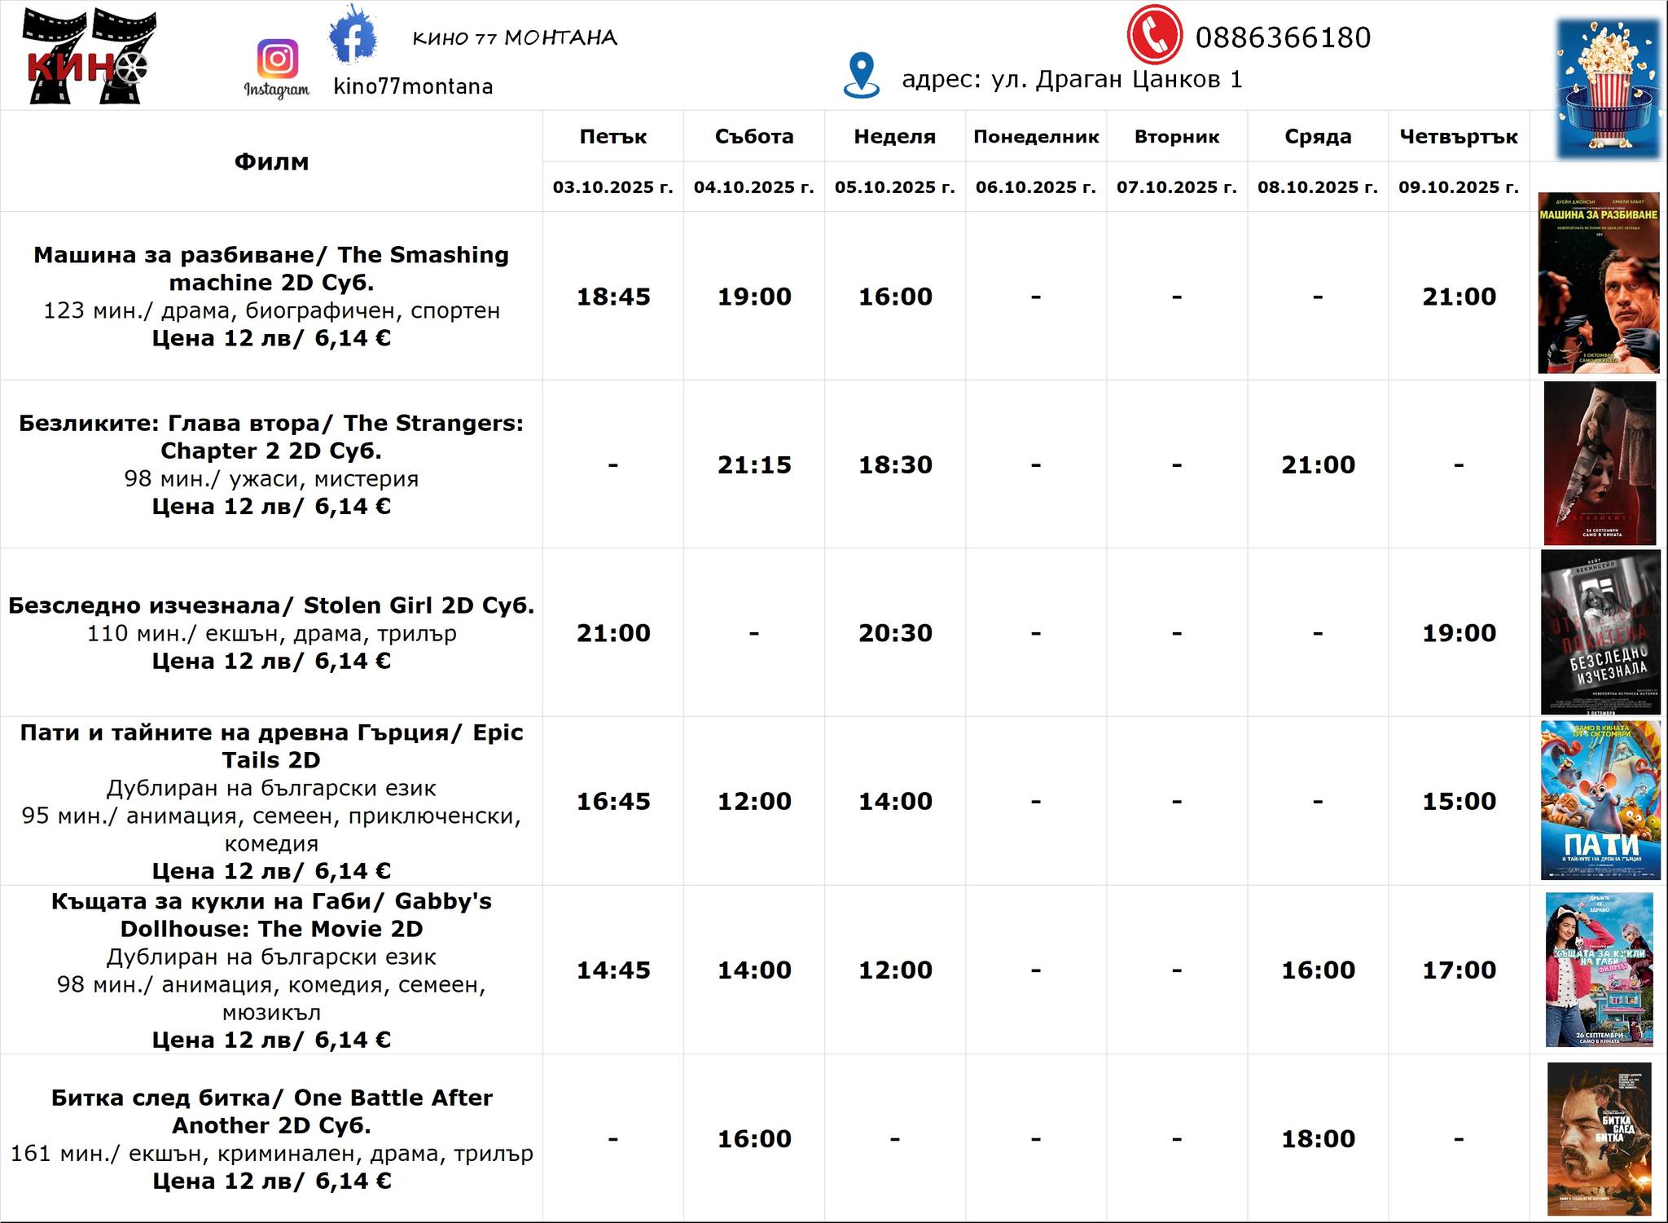Select the Четвъртък column header
This screenshot has width=1668, height=1223.
(x=1458, y=137)
